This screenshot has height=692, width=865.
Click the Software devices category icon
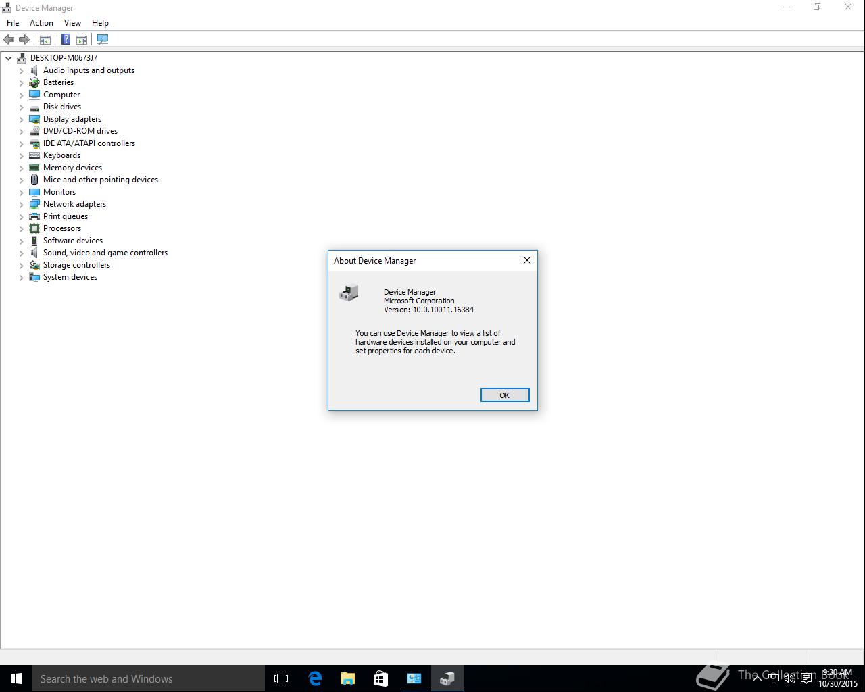pyautogui.click(x=34, y=241)
